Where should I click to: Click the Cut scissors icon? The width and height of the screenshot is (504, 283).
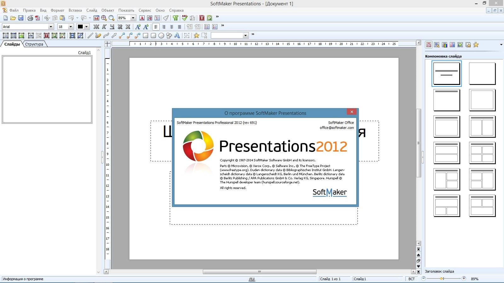(x=47, y=18)
